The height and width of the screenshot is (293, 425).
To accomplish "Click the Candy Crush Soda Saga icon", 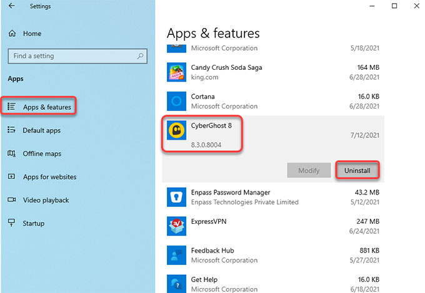I will pyautogui.click(x=176, y=72).
